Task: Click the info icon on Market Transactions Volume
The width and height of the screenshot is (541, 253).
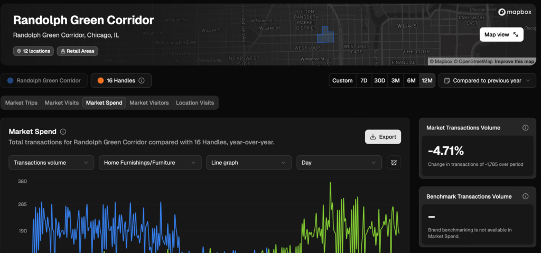Action: point(526,128)
